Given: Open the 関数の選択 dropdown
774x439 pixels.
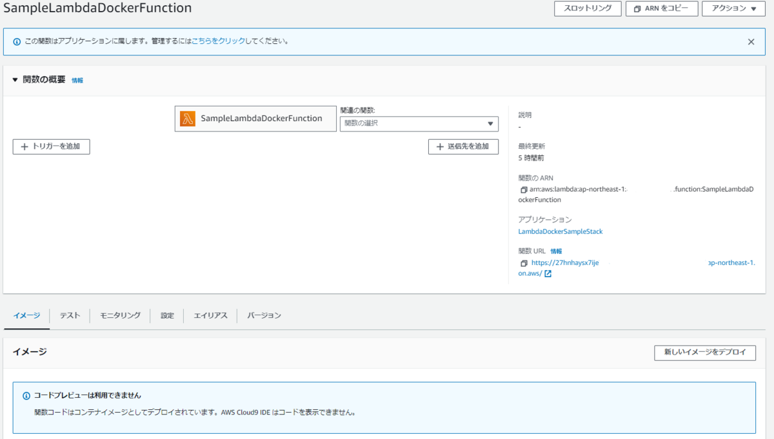Looking at the screenshot, I should [419, 124].
